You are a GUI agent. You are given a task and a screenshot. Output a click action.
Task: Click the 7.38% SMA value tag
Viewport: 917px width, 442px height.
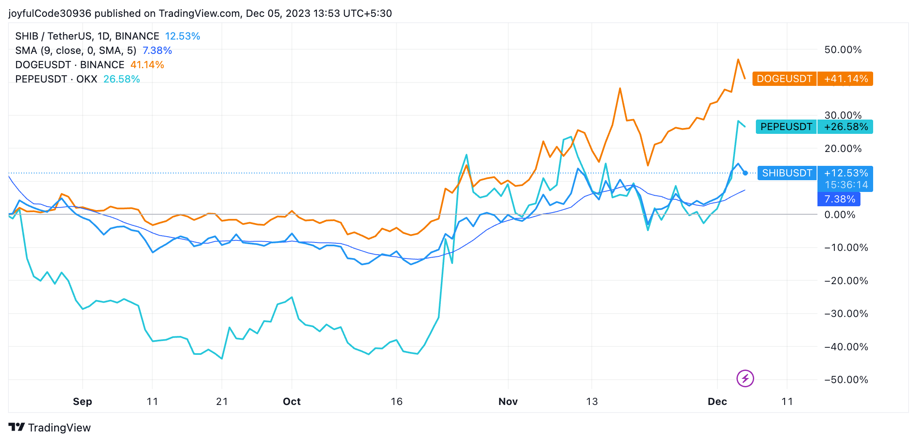(x=839, y=199)
